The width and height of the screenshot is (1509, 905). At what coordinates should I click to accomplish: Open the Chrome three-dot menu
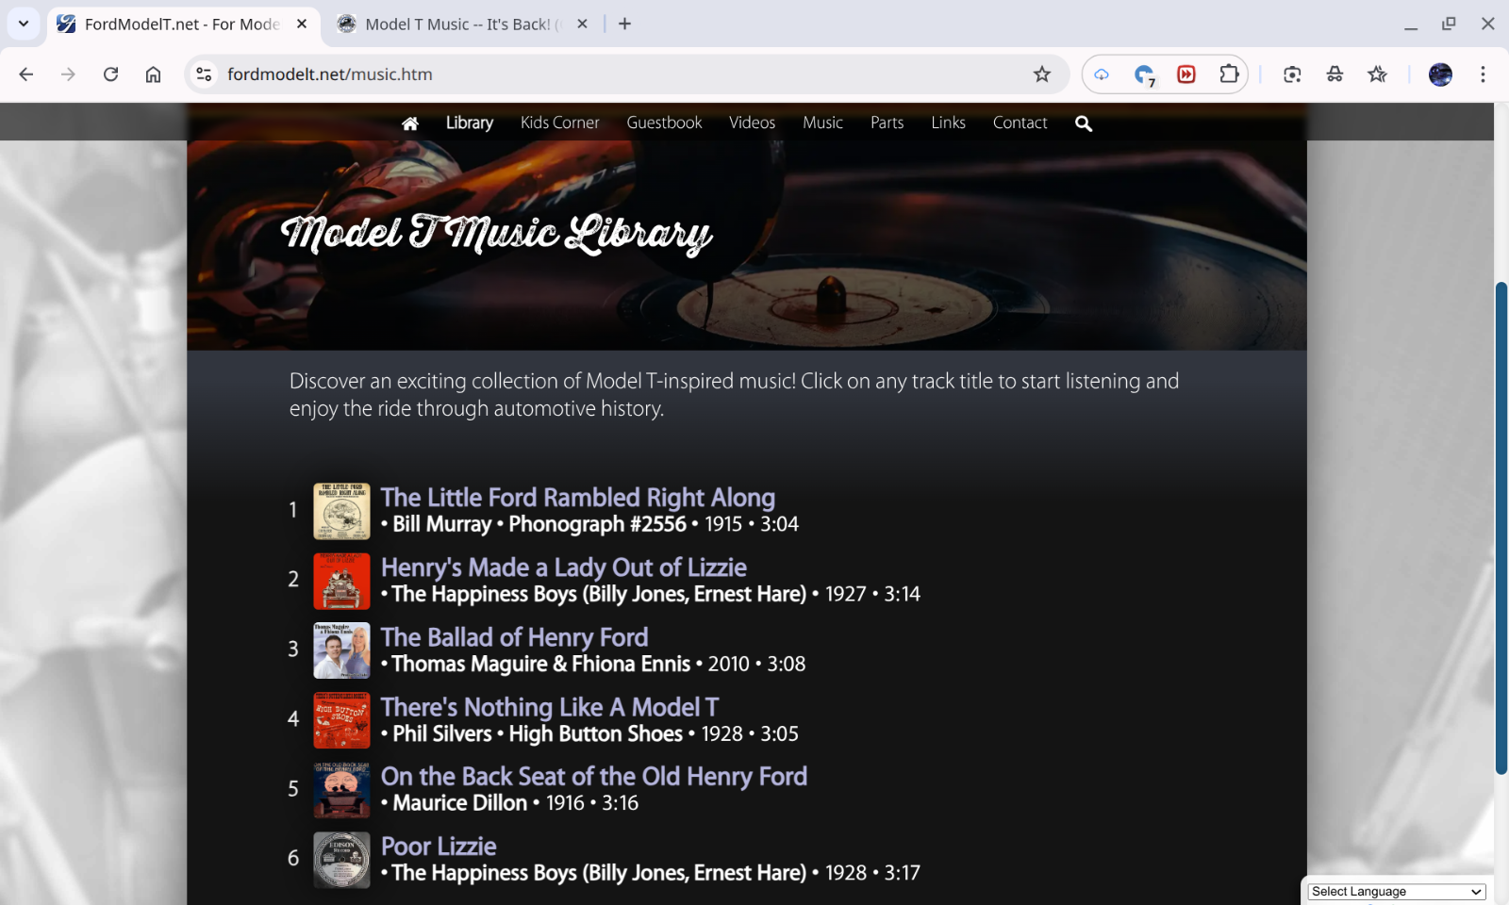coord(1483,74)
